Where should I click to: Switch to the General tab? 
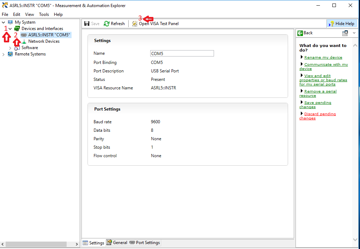[x=117, y=243]
